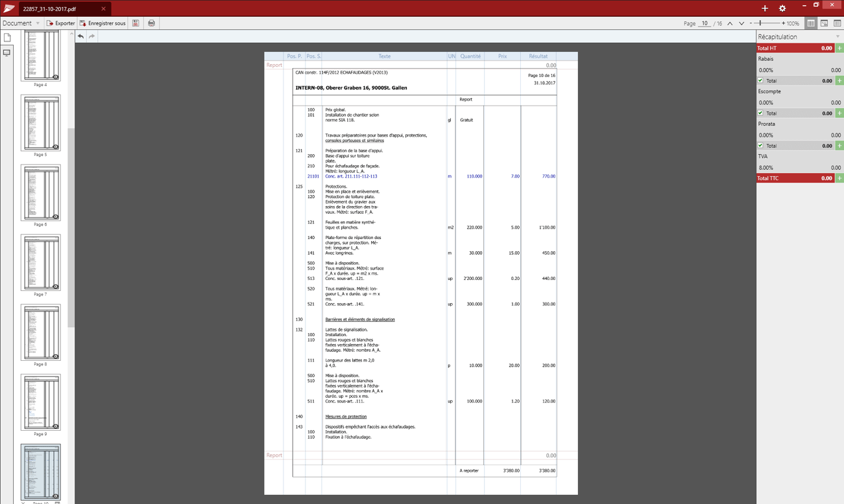
Task: Click green plus beside Total TTC
Action: [839, 178]
